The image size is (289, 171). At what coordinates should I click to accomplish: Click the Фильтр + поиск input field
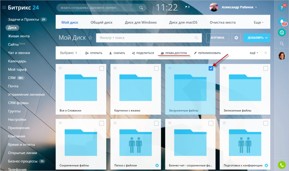point(149,38)
